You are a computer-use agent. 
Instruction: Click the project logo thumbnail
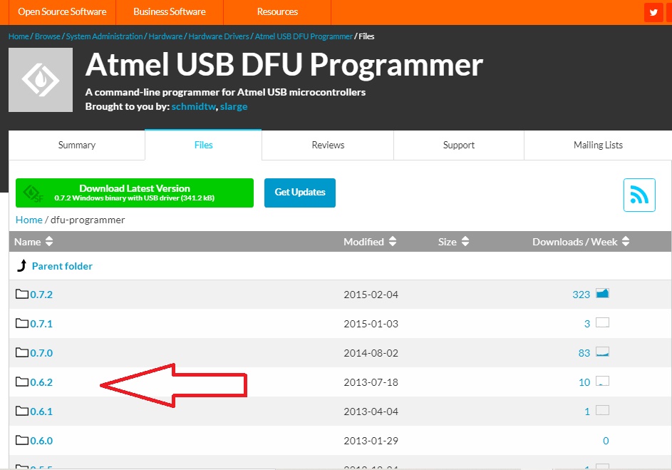41,80
